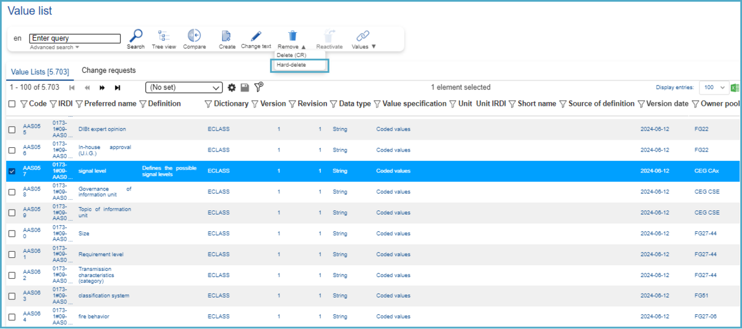
Task: Toggle the select-all checkbox in header
Action: [12, 104]
